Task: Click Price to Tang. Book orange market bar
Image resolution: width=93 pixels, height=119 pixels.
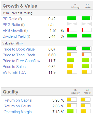Action: (x=86, y=54)
